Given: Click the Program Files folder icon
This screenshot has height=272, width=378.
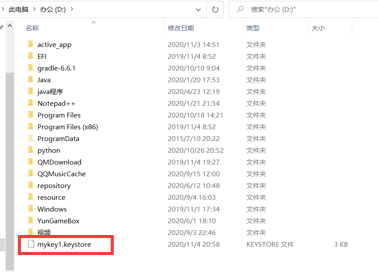Looking at the screenshot, I should (31, 115).
